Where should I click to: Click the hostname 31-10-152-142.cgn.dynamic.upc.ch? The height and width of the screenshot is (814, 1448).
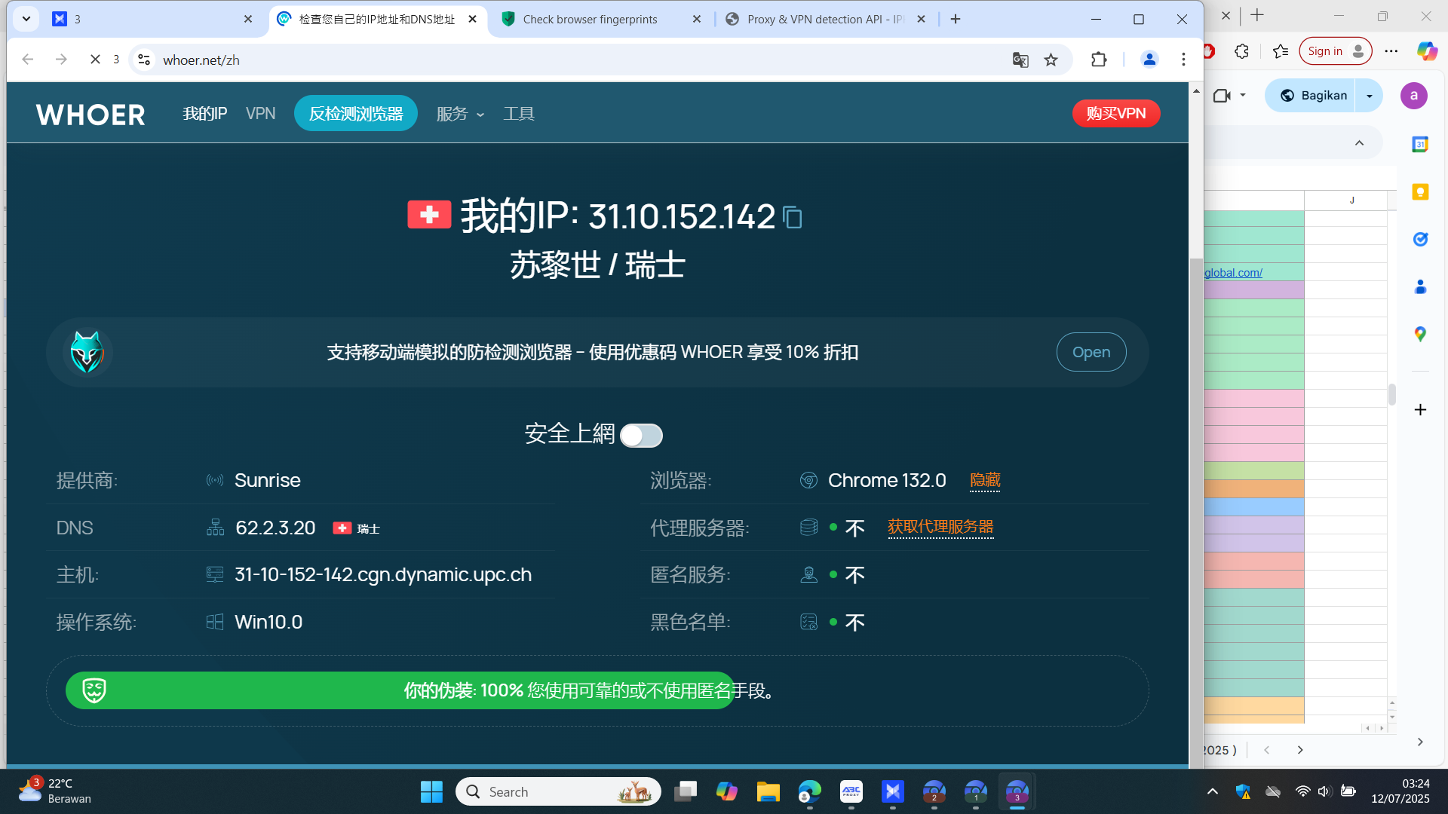coord(383,574)
